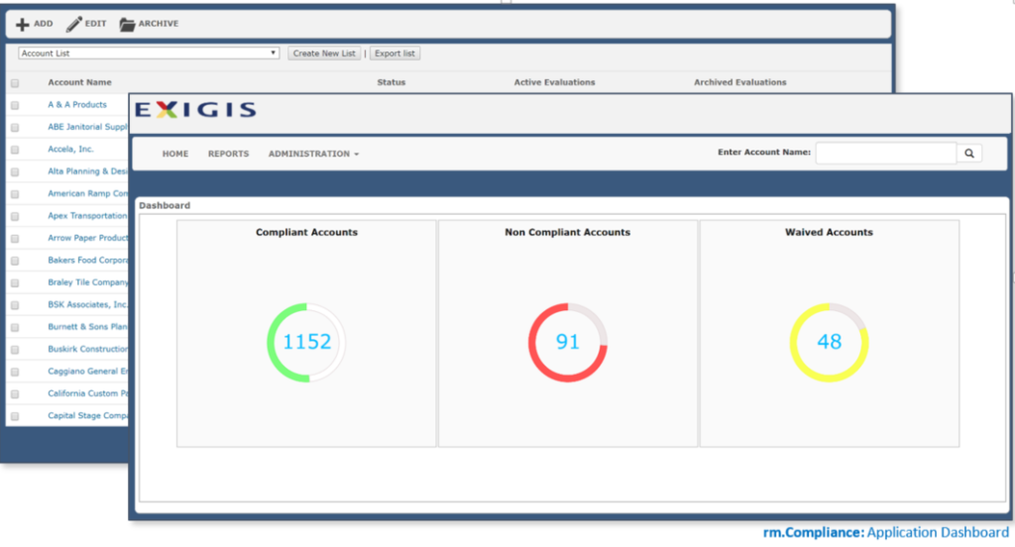Image resolution: width=1015 pixels, height=547 pixels.
Task: Check the box for Bakers Food row
Action: click(15, 261)
